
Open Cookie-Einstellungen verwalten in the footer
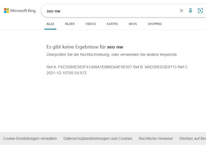click(x=30, y=138)
